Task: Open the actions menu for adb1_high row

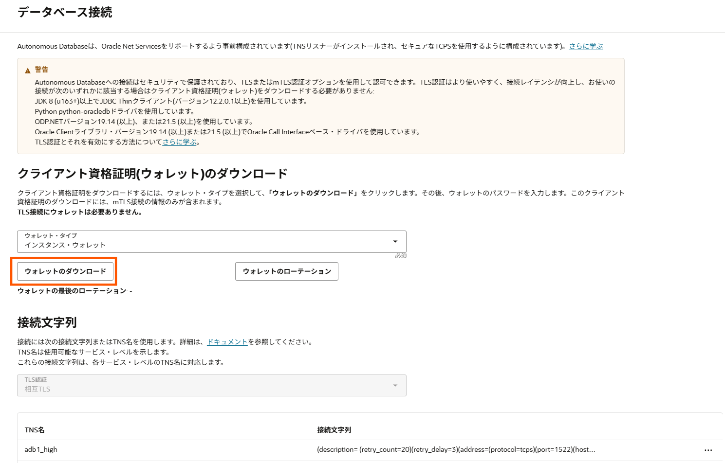Action: 708,450
